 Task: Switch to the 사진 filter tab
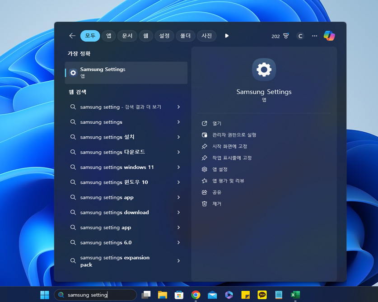206,36
